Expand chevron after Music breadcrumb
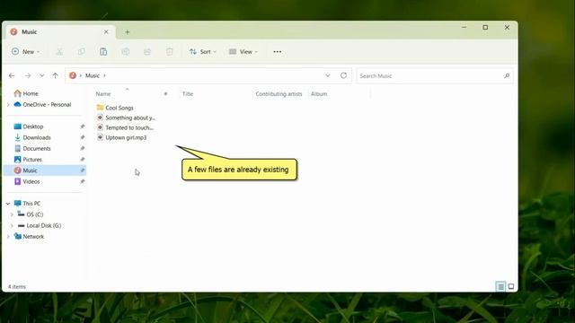 (104, 75)
